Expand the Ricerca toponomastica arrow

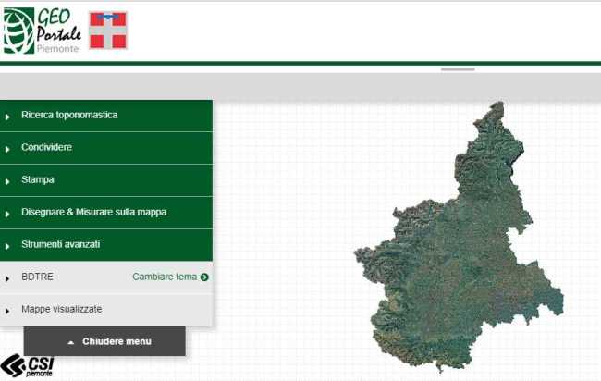point(8,117)
